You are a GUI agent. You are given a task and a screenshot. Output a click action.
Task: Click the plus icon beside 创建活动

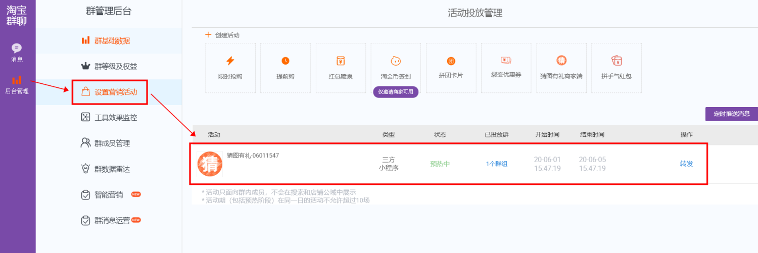208,35
